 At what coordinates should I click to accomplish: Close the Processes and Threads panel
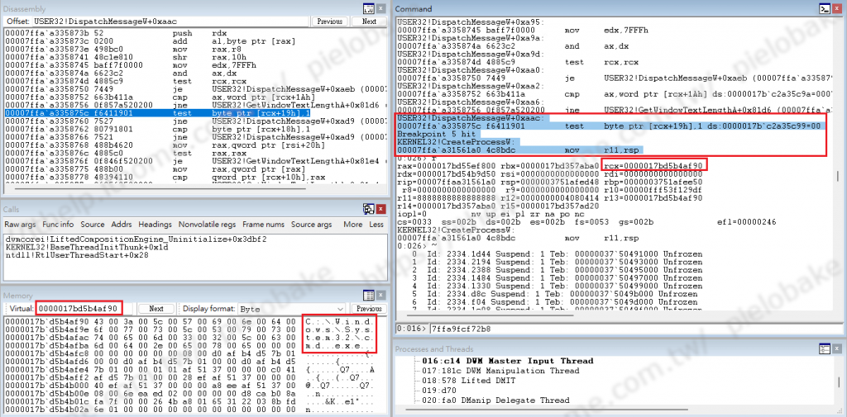[x=837, y=348]
